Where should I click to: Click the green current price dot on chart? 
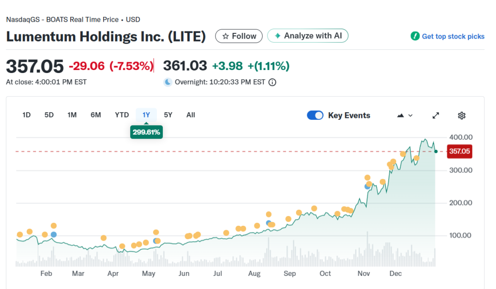tap(436, 151)
